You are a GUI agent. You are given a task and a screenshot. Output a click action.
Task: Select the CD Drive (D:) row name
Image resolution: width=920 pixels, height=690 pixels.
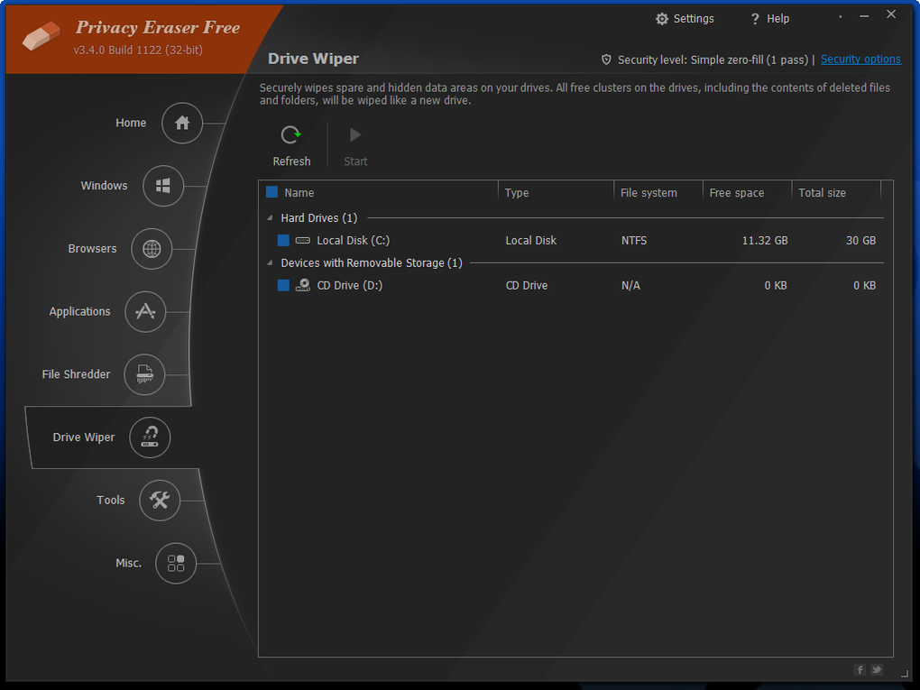click(350, 285)
